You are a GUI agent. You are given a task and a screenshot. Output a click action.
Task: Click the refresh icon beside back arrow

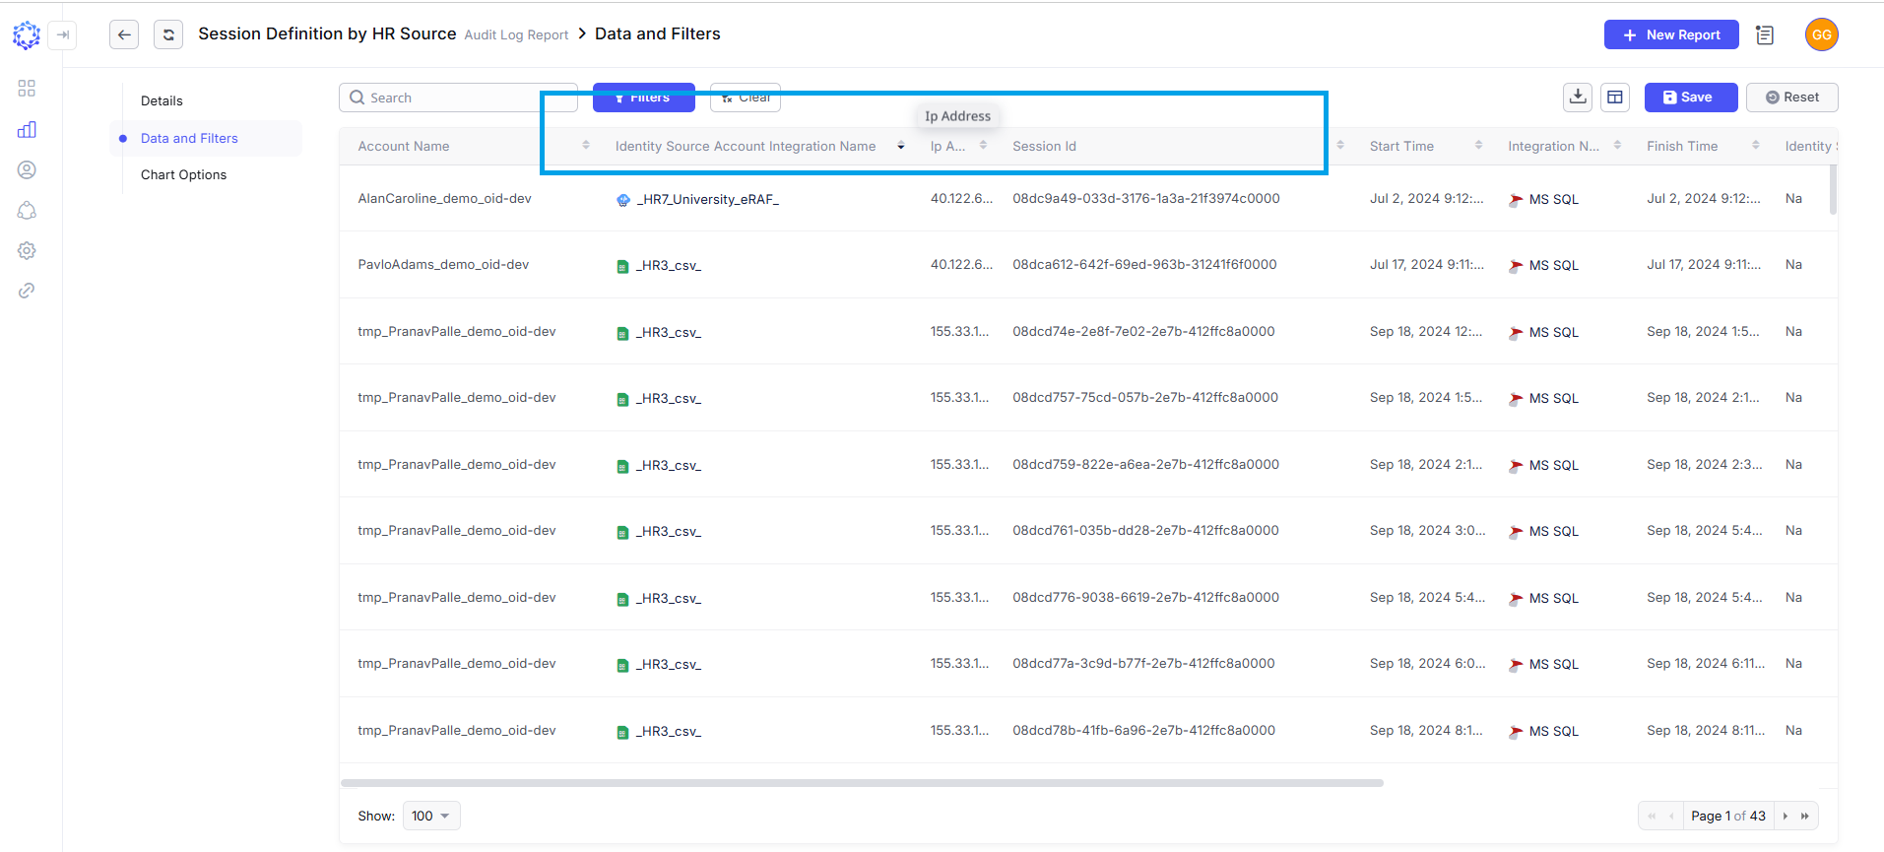(168, 34)
